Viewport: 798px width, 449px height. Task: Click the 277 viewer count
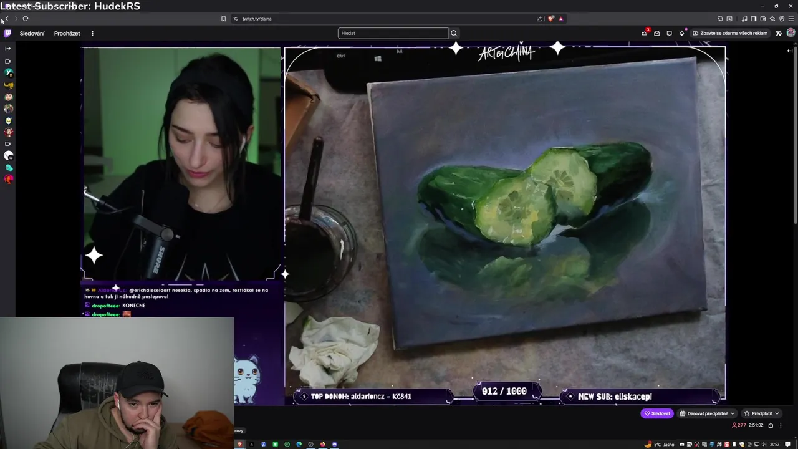point(739,425)
